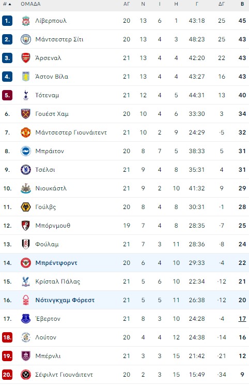Click the red position 18 relegation badge
The height and width of the screenshot is (386, 249).
point(7,337)
